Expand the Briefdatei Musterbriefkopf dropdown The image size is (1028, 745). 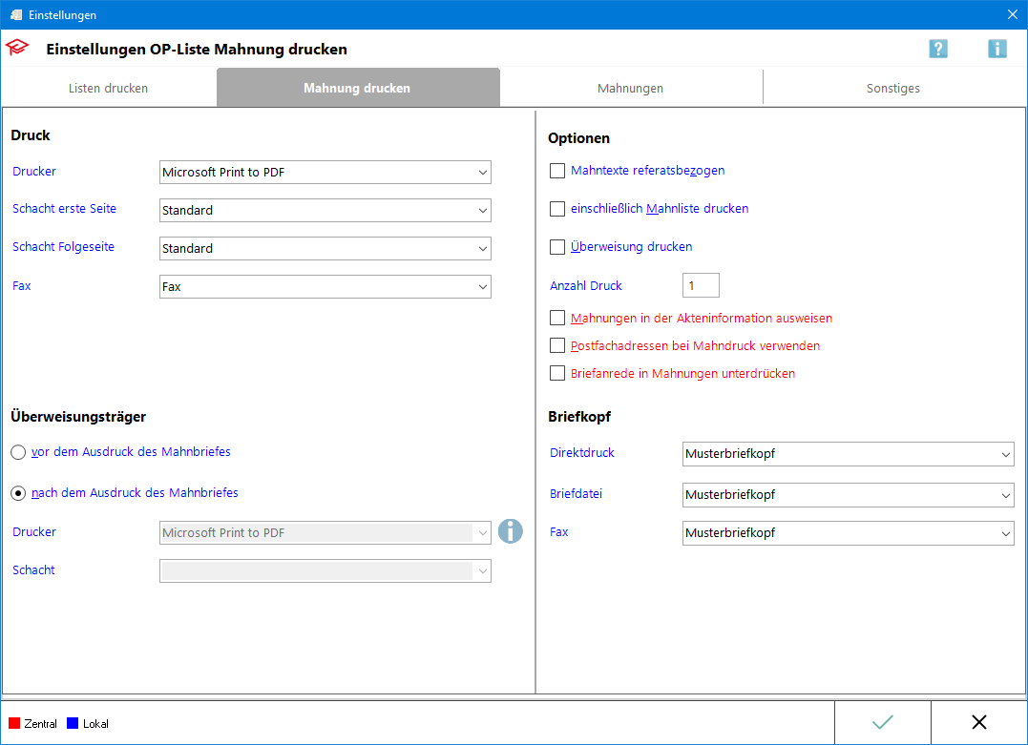(x=848, y=495)
